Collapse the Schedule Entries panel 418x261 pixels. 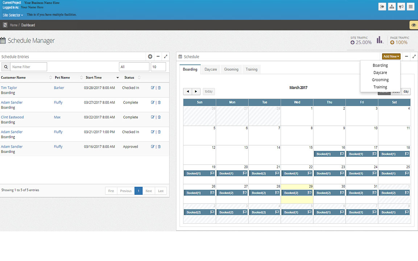tap(158, 56)
